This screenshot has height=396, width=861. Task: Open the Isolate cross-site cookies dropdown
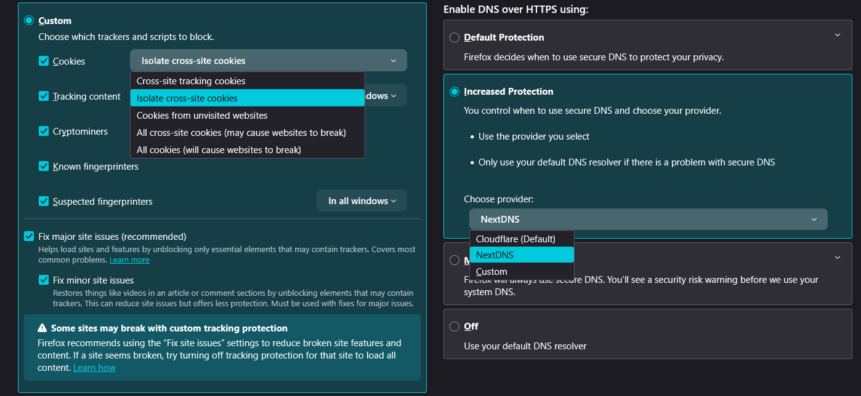click(x=268, y=61)
